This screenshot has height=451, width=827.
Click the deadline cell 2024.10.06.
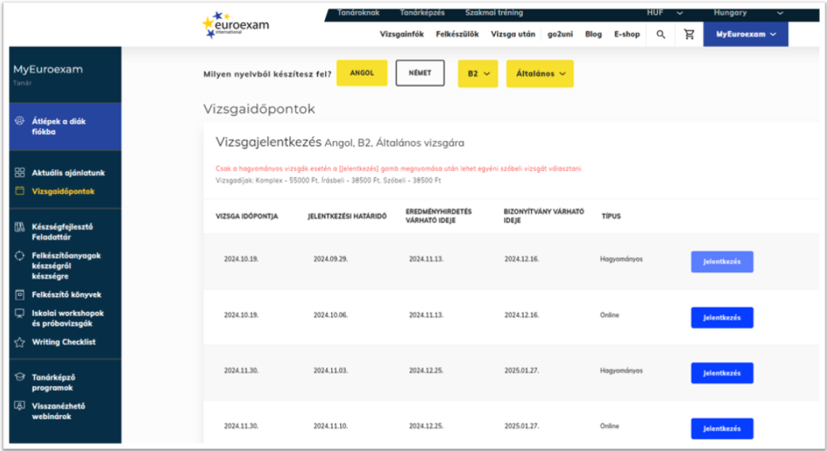(330, 315)
